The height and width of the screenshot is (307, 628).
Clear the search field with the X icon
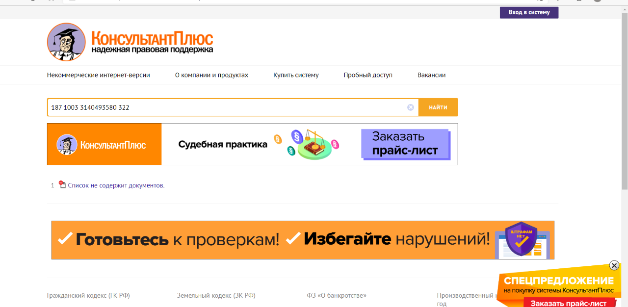point(411,107)
